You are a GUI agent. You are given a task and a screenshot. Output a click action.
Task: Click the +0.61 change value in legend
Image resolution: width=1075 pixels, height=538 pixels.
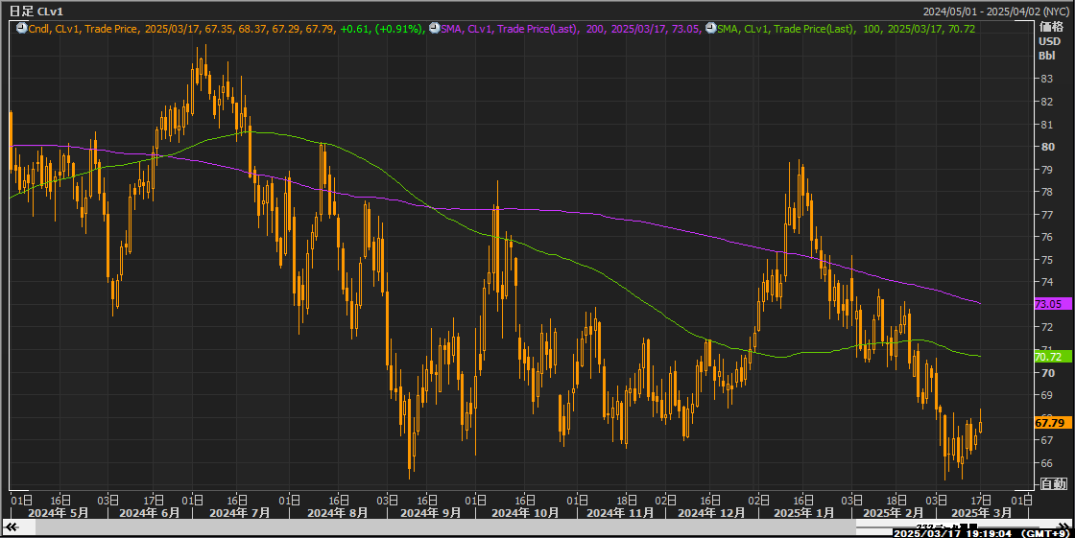coord(355,29)
